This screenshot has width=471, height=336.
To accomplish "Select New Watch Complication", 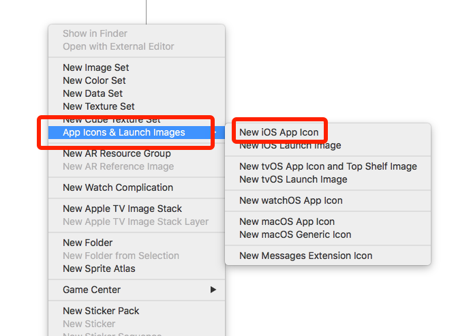I will coord(137,187).
